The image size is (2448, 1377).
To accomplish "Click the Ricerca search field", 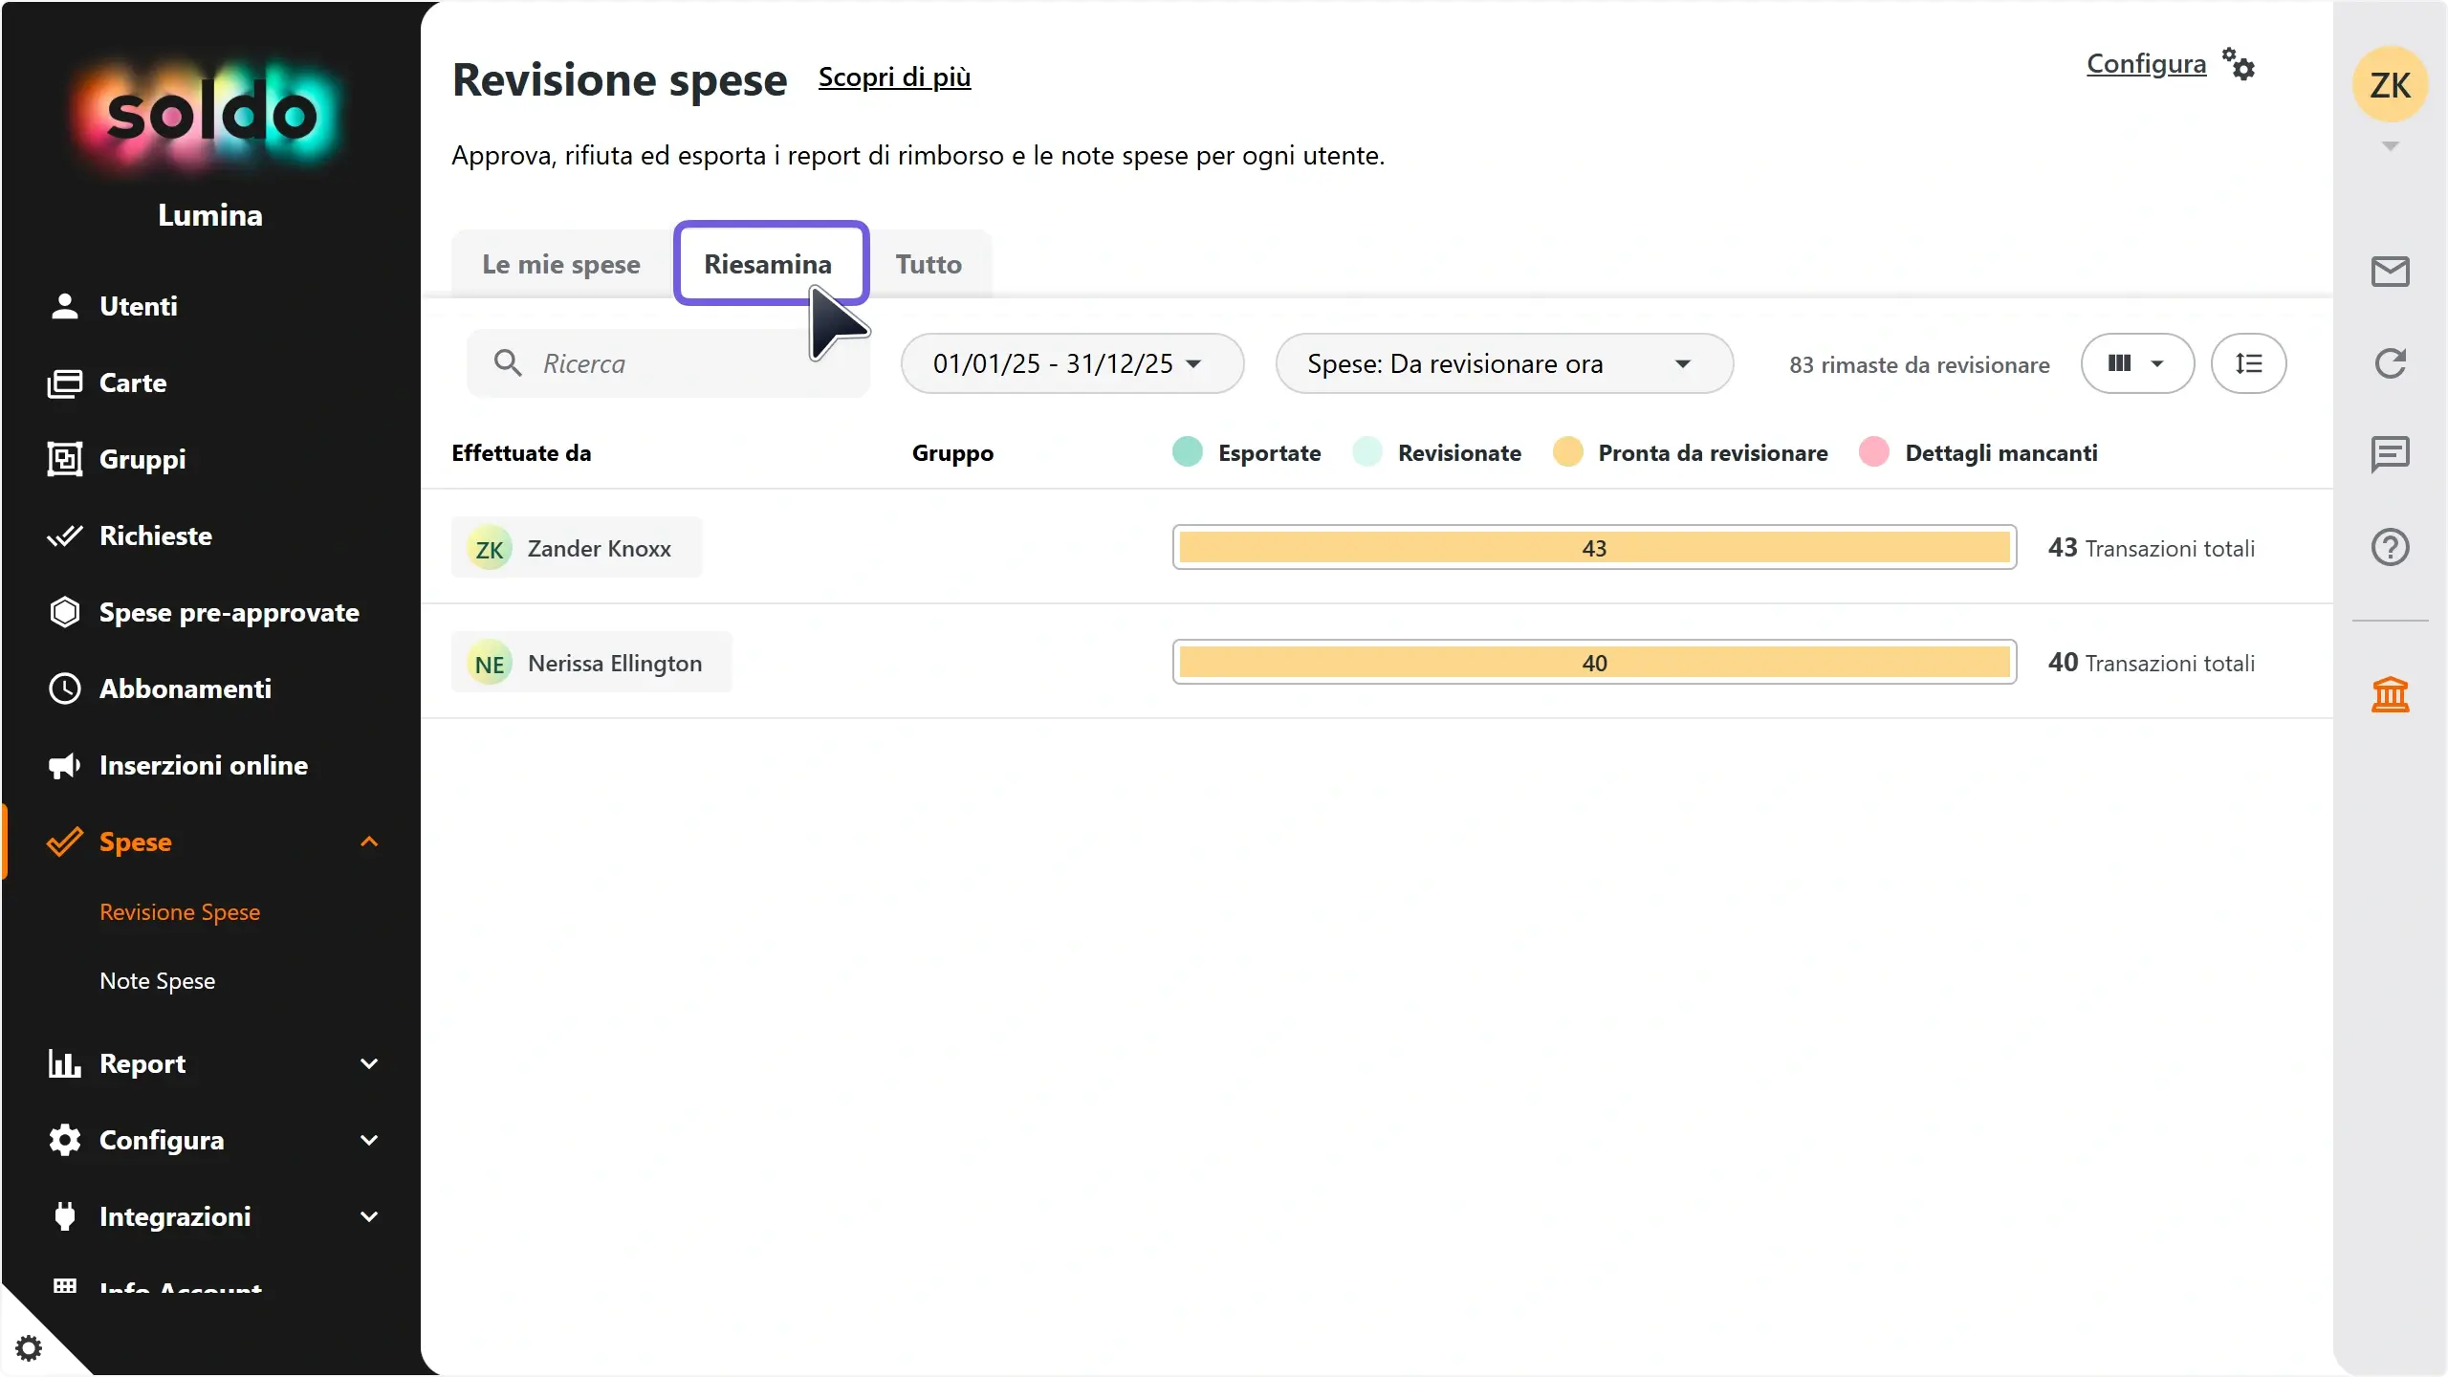I will pyautogui.click(x=668, y=363).
